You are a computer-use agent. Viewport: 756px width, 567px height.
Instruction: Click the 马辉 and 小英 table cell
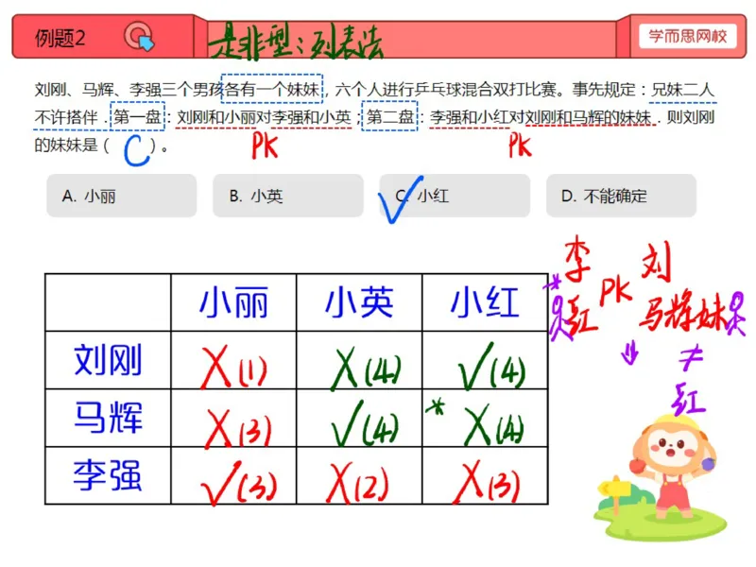[359, 418]
